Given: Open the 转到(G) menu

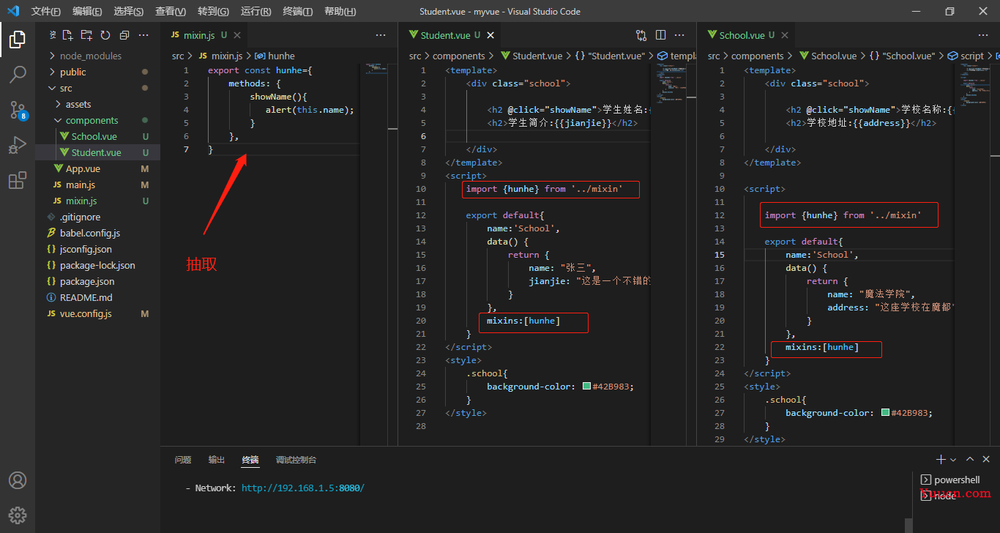Looking at the screenshot, I should click(x=213, y=12).
